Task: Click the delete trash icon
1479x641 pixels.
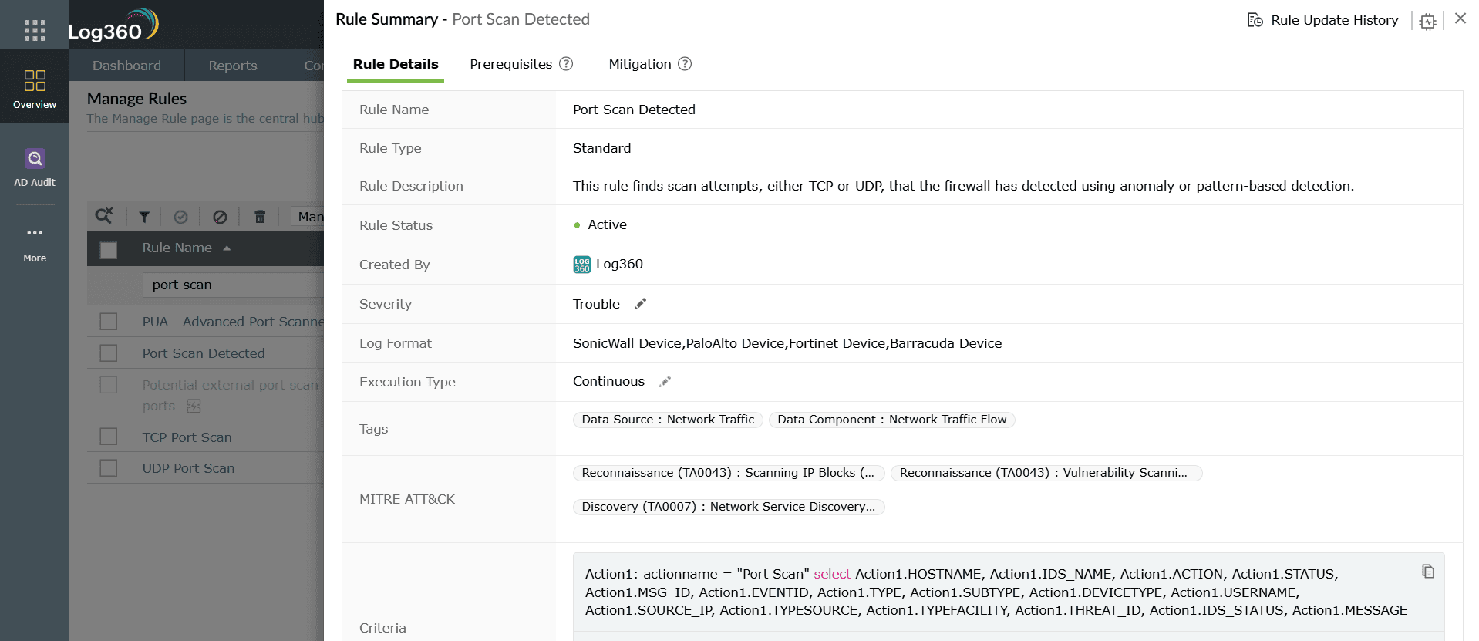Action: coord(260,217)
